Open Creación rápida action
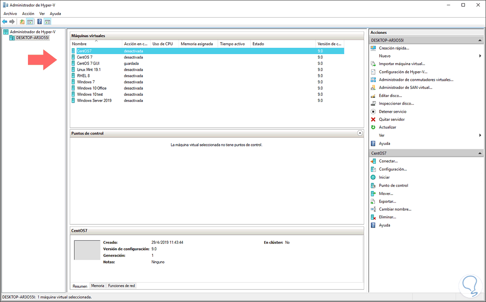Screen dimensions: 486x302 pyautogui.click(x=394, y=48)
